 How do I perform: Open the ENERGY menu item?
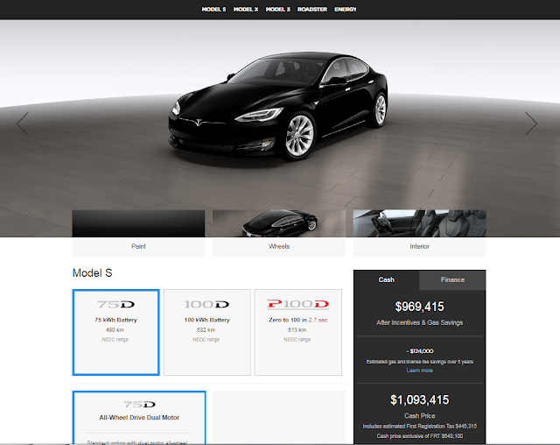tap(346, 10)
